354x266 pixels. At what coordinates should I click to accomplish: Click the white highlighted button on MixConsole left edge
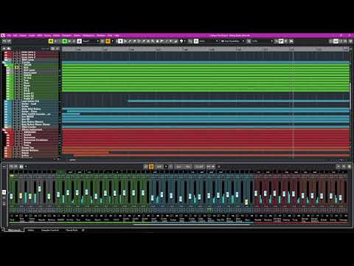click(4, 192)
